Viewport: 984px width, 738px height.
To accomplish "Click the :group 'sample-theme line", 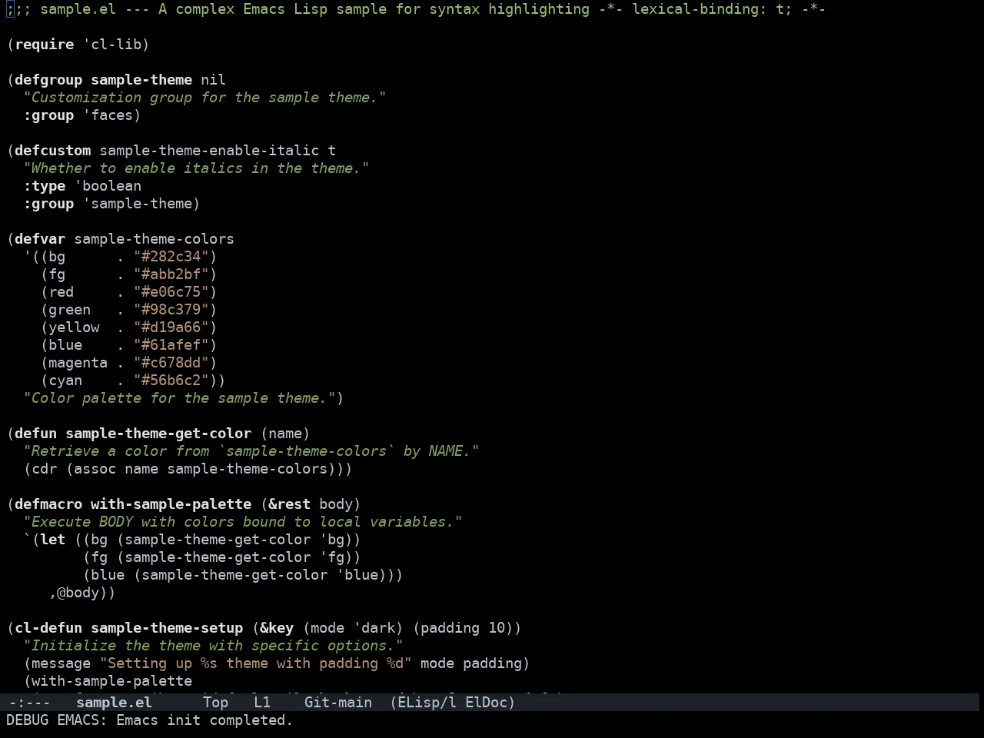I will point(111,204).
